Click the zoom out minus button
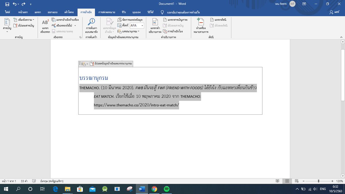 click(x=304, y=181)
